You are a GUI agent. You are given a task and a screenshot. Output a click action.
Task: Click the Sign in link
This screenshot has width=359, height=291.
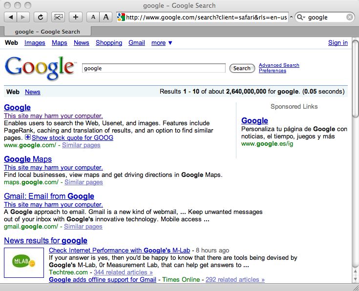click(338, 43)
